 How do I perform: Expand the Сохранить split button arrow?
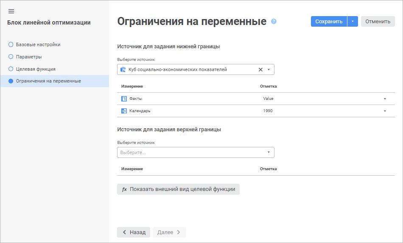pyautogui.click(x=353, y=22)
